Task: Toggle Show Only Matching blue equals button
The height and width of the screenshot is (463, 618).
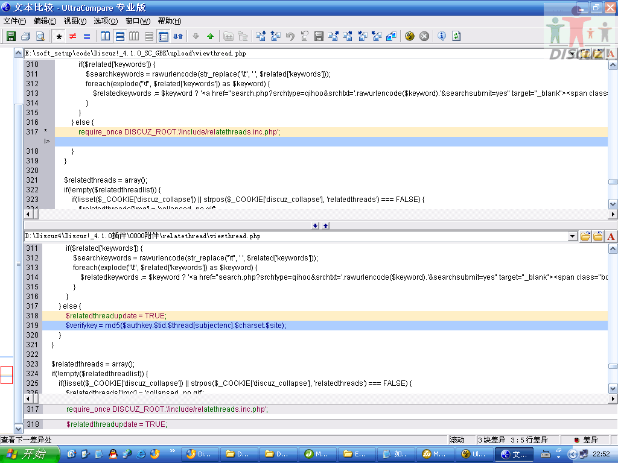Action: 87,37
